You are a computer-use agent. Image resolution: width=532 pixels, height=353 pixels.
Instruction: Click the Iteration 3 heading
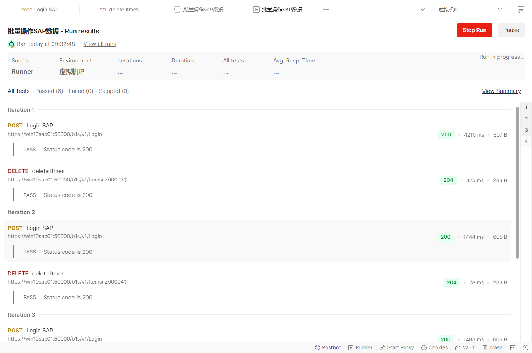21,315
